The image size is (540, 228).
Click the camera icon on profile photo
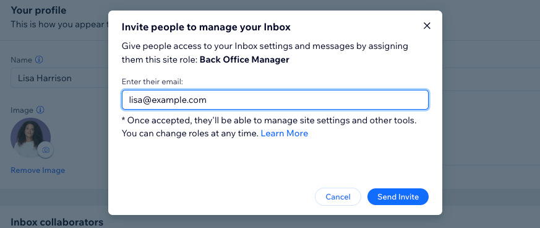[x=45, y=150]
